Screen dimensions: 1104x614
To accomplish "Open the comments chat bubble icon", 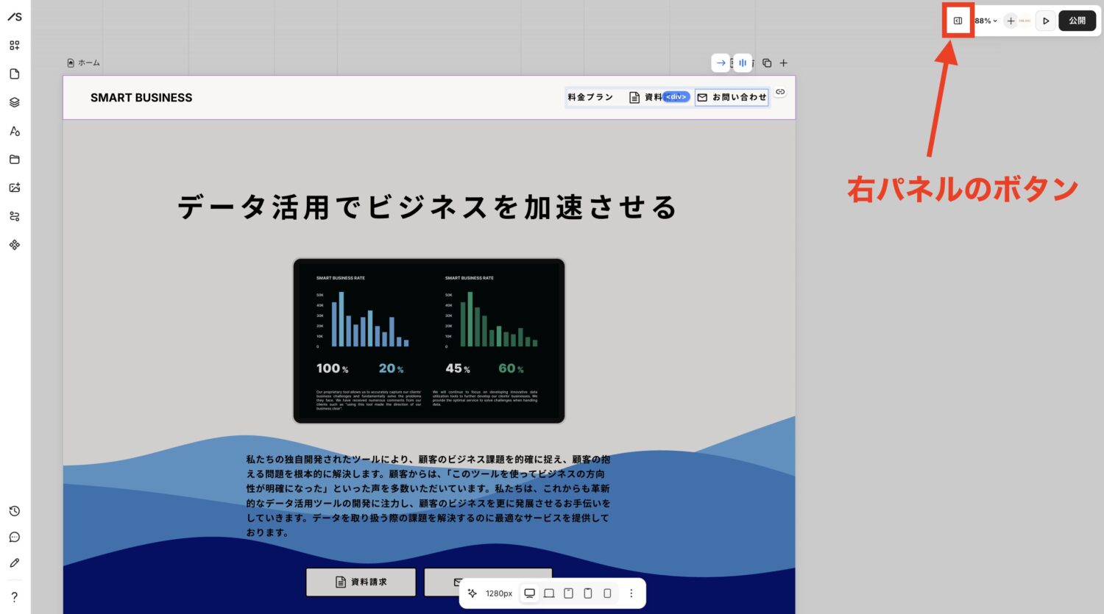I will 15,538.
